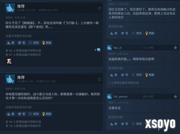This screenshot has height=134, width=180.
Task: Vote 是 on Gh_person's 无需多言 review
Action: (113, 124)
